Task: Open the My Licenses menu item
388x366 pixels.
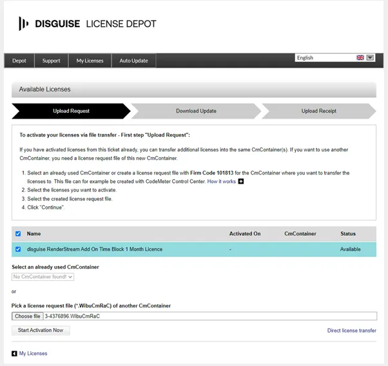Action: [x=90, y=61]
